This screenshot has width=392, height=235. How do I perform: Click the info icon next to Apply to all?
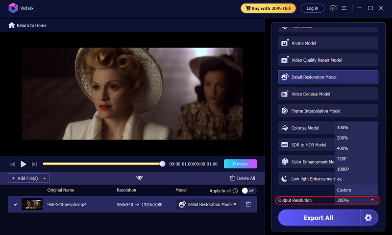click(x=235, y=191)
